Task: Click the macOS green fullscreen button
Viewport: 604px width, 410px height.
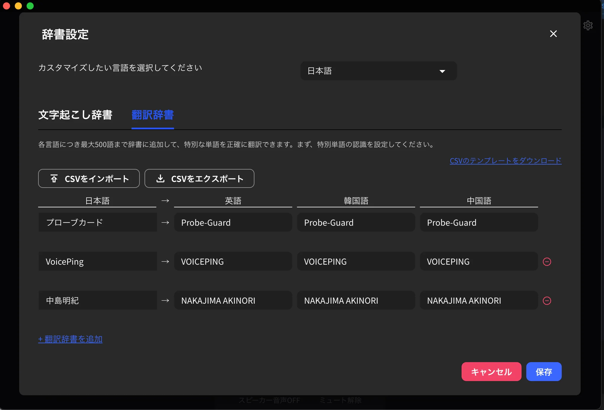Action: click(x=30, y=6)
